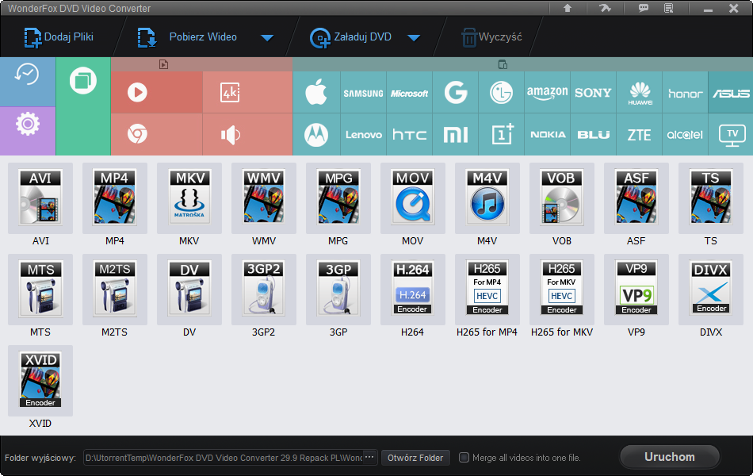This screenshot has width=753, height=476.
Task: Click Załaduj DVD button
Action: [350, 37]
